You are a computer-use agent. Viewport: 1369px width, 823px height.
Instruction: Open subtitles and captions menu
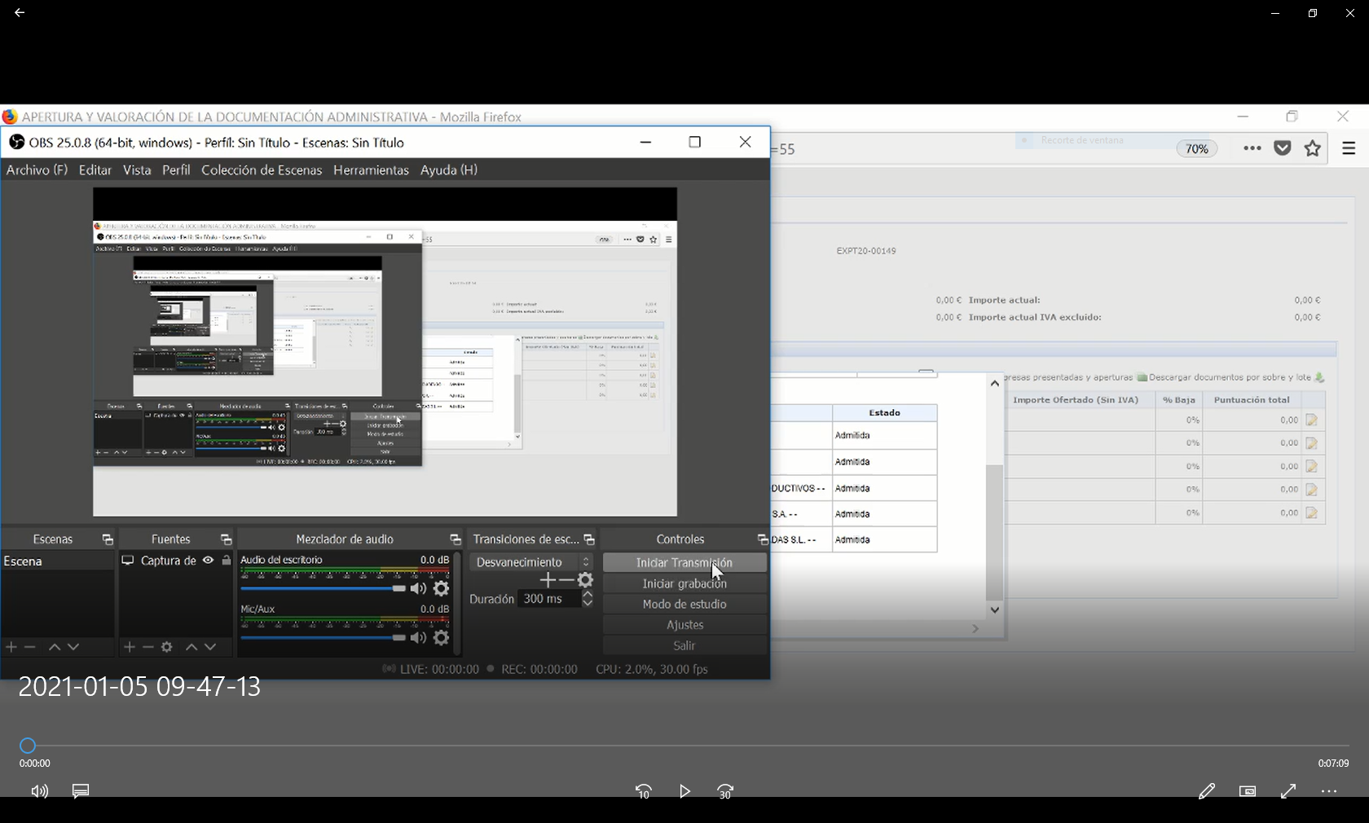pos(81,791)
